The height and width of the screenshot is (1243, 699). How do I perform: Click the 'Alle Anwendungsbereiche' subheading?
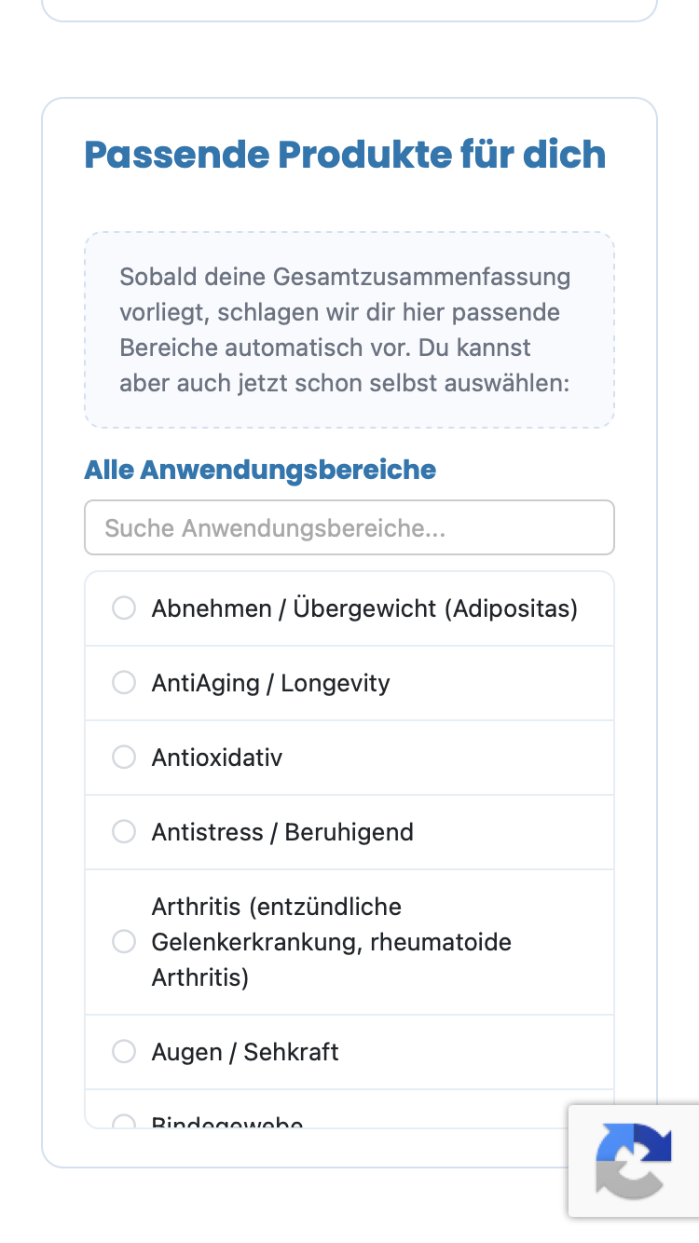[x=260, y=470]
